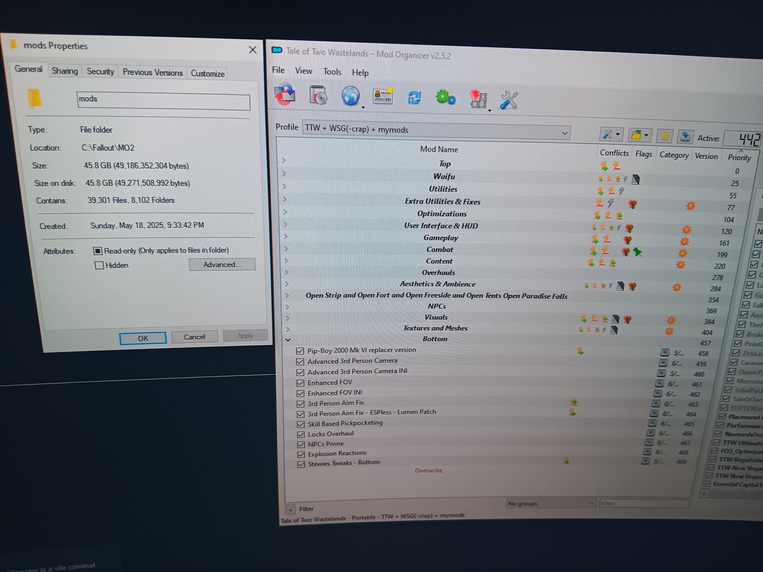Open the No groups dropdown
Viewport: 763px width, 572px height.
click(551, 504)
